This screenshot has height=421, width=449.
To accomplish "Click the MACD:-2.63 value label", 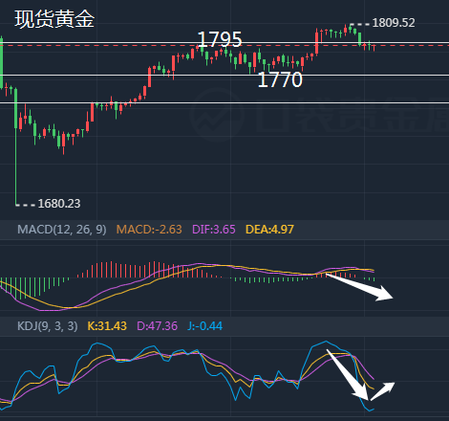I will pyautogui.click(x=149, y=230).
